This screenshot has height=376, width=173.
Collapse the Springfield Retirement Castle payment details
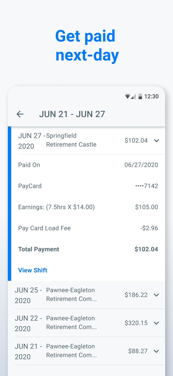(x=156, y=141)
